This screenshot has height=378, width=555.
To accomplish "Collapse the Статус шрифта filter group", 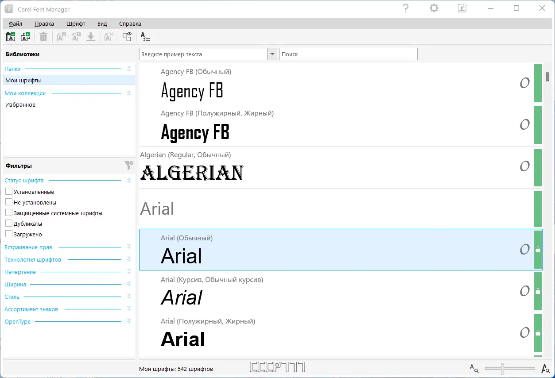I will click(x=129, y=180).
